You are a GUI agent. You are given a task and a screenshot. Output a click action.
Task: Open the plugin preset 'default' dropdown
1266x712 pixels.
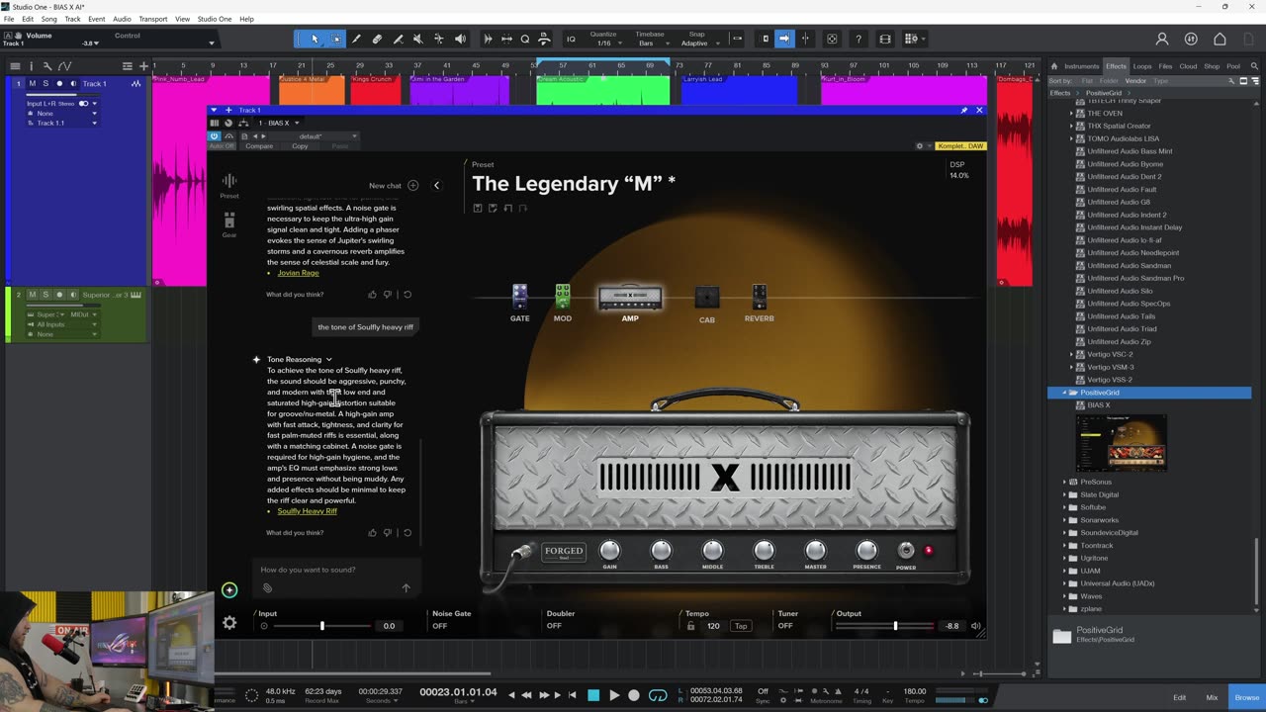click(312, 135)
